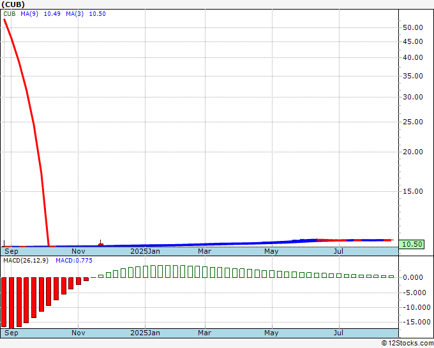
Task: Click Sep on the price chart date axis
Action: tap(11, 251)
